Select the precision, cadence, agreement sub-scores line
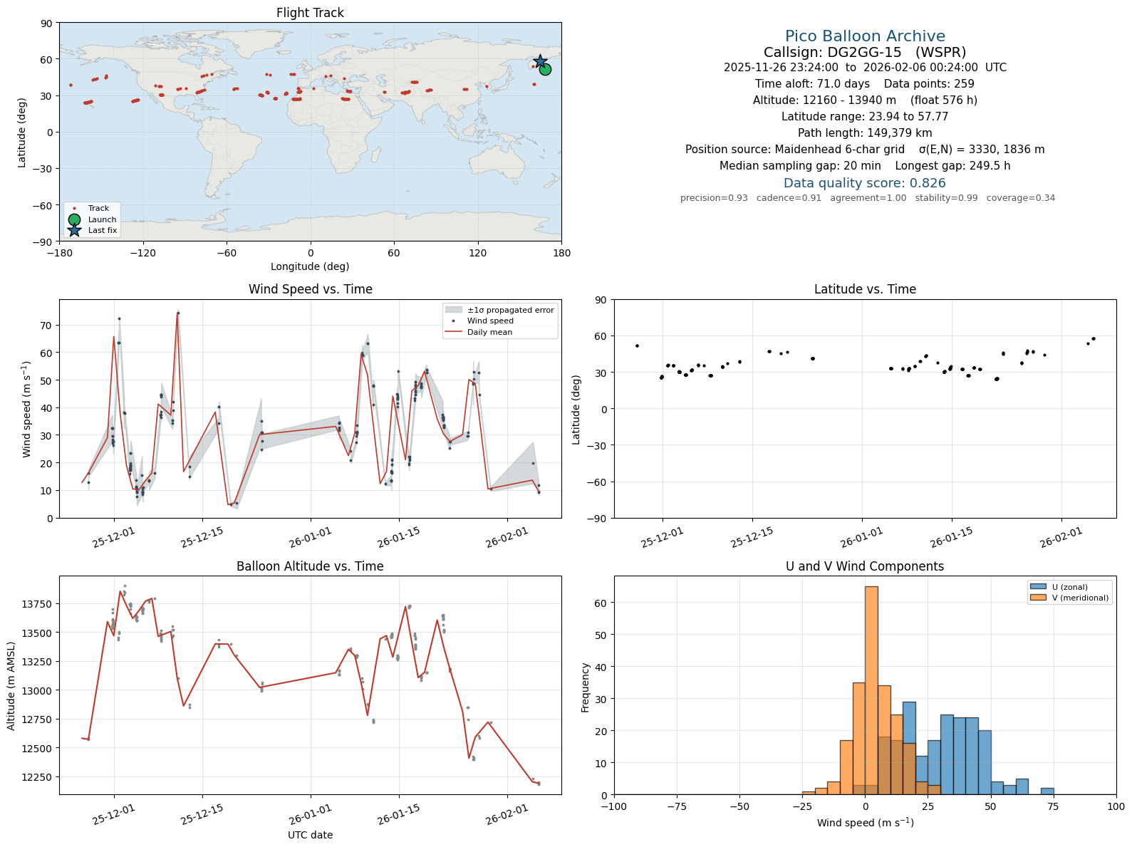This screenshot has width=1132, height=847. click(x=868, y=198)
